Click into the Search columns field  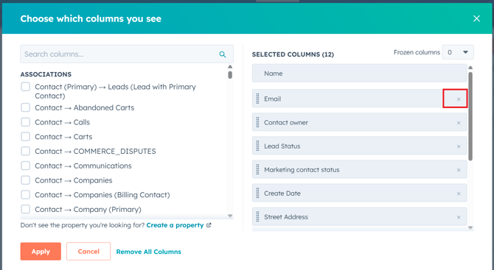click(127, 54)
